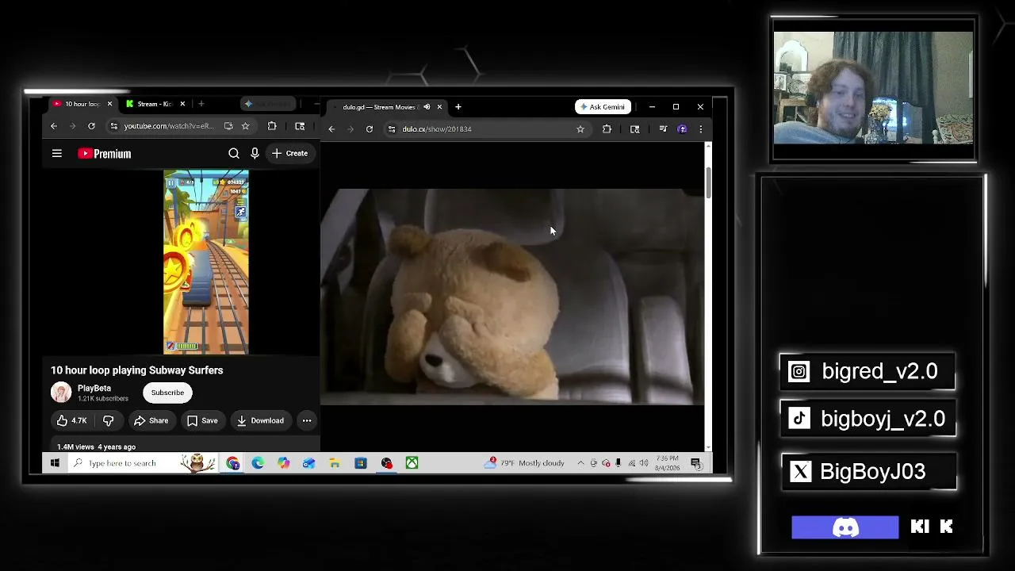The height and width of the screenshot is (571, 1015).
Task: Open Microsoft Store from the taskbar
Action: [361, 463]
